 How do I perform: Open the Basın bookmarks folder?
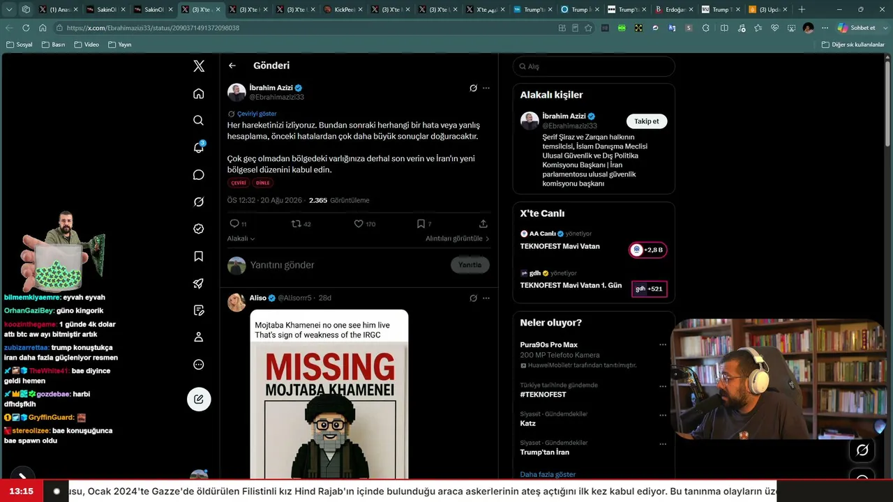pos(54,45)
